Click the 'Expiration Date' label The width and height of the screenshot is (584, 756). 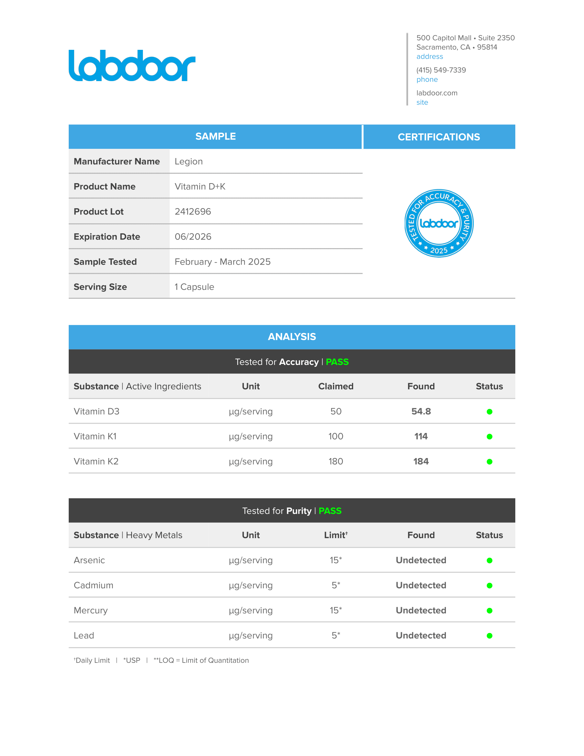coord(107,237)
